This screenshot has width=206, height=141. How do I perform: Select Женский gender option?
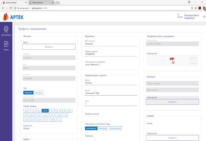pos(38,92)
